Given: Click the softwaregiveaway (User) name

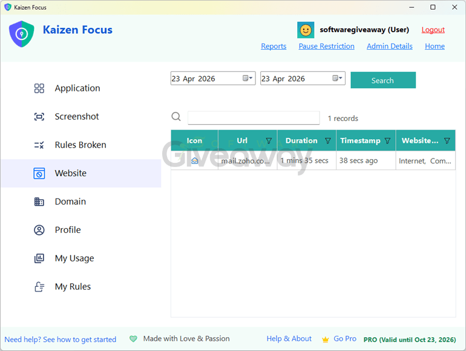Looking at the screenshot, I should 364,30.
